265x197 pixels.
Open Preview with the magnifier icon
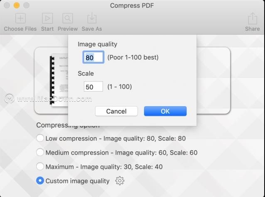68,18
